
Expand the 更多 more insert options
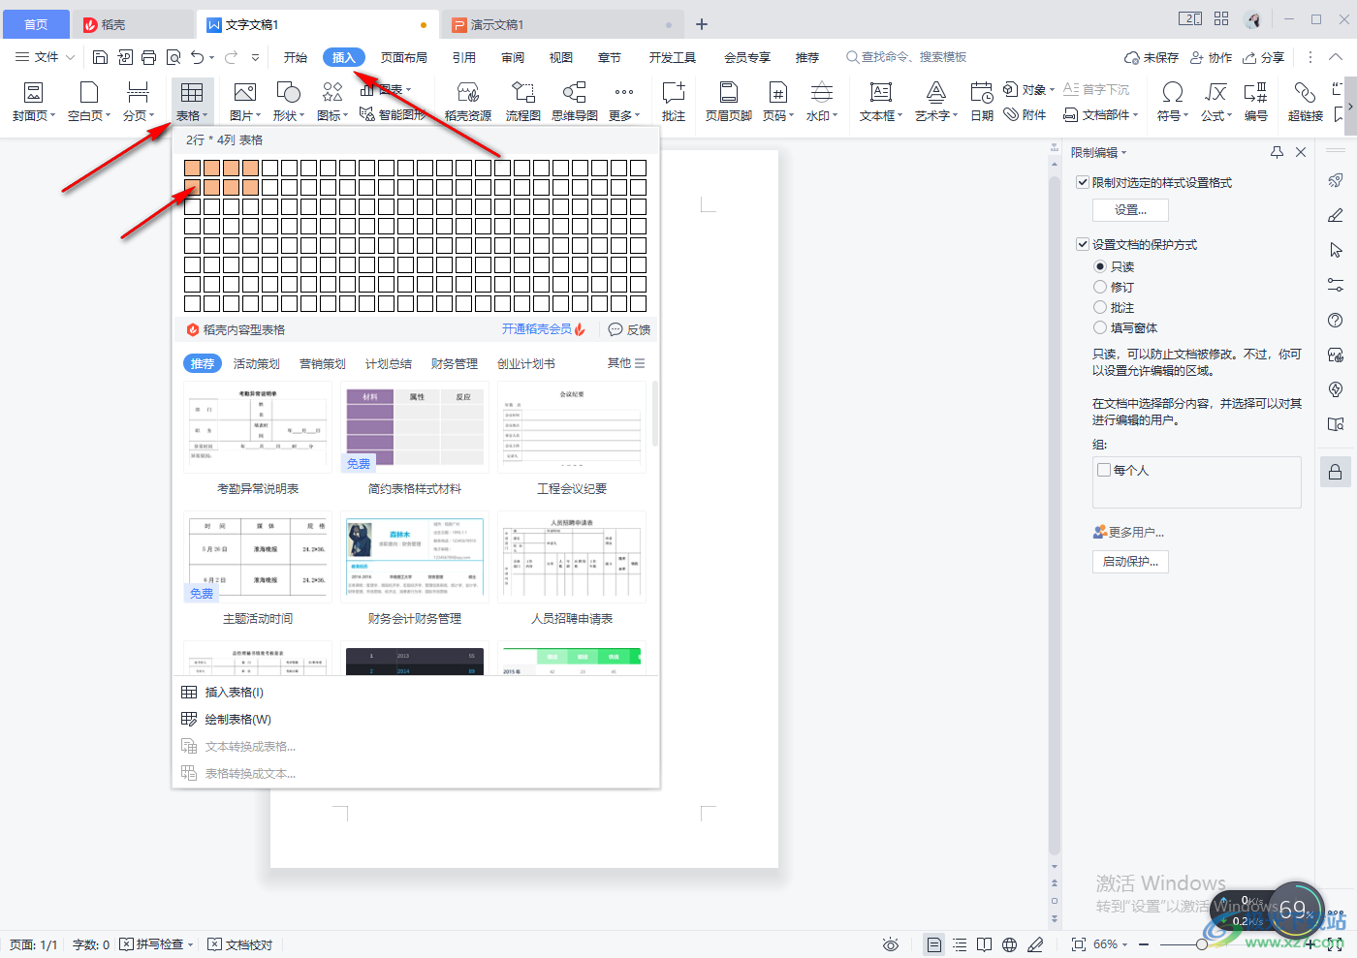(x=624, y=115)
